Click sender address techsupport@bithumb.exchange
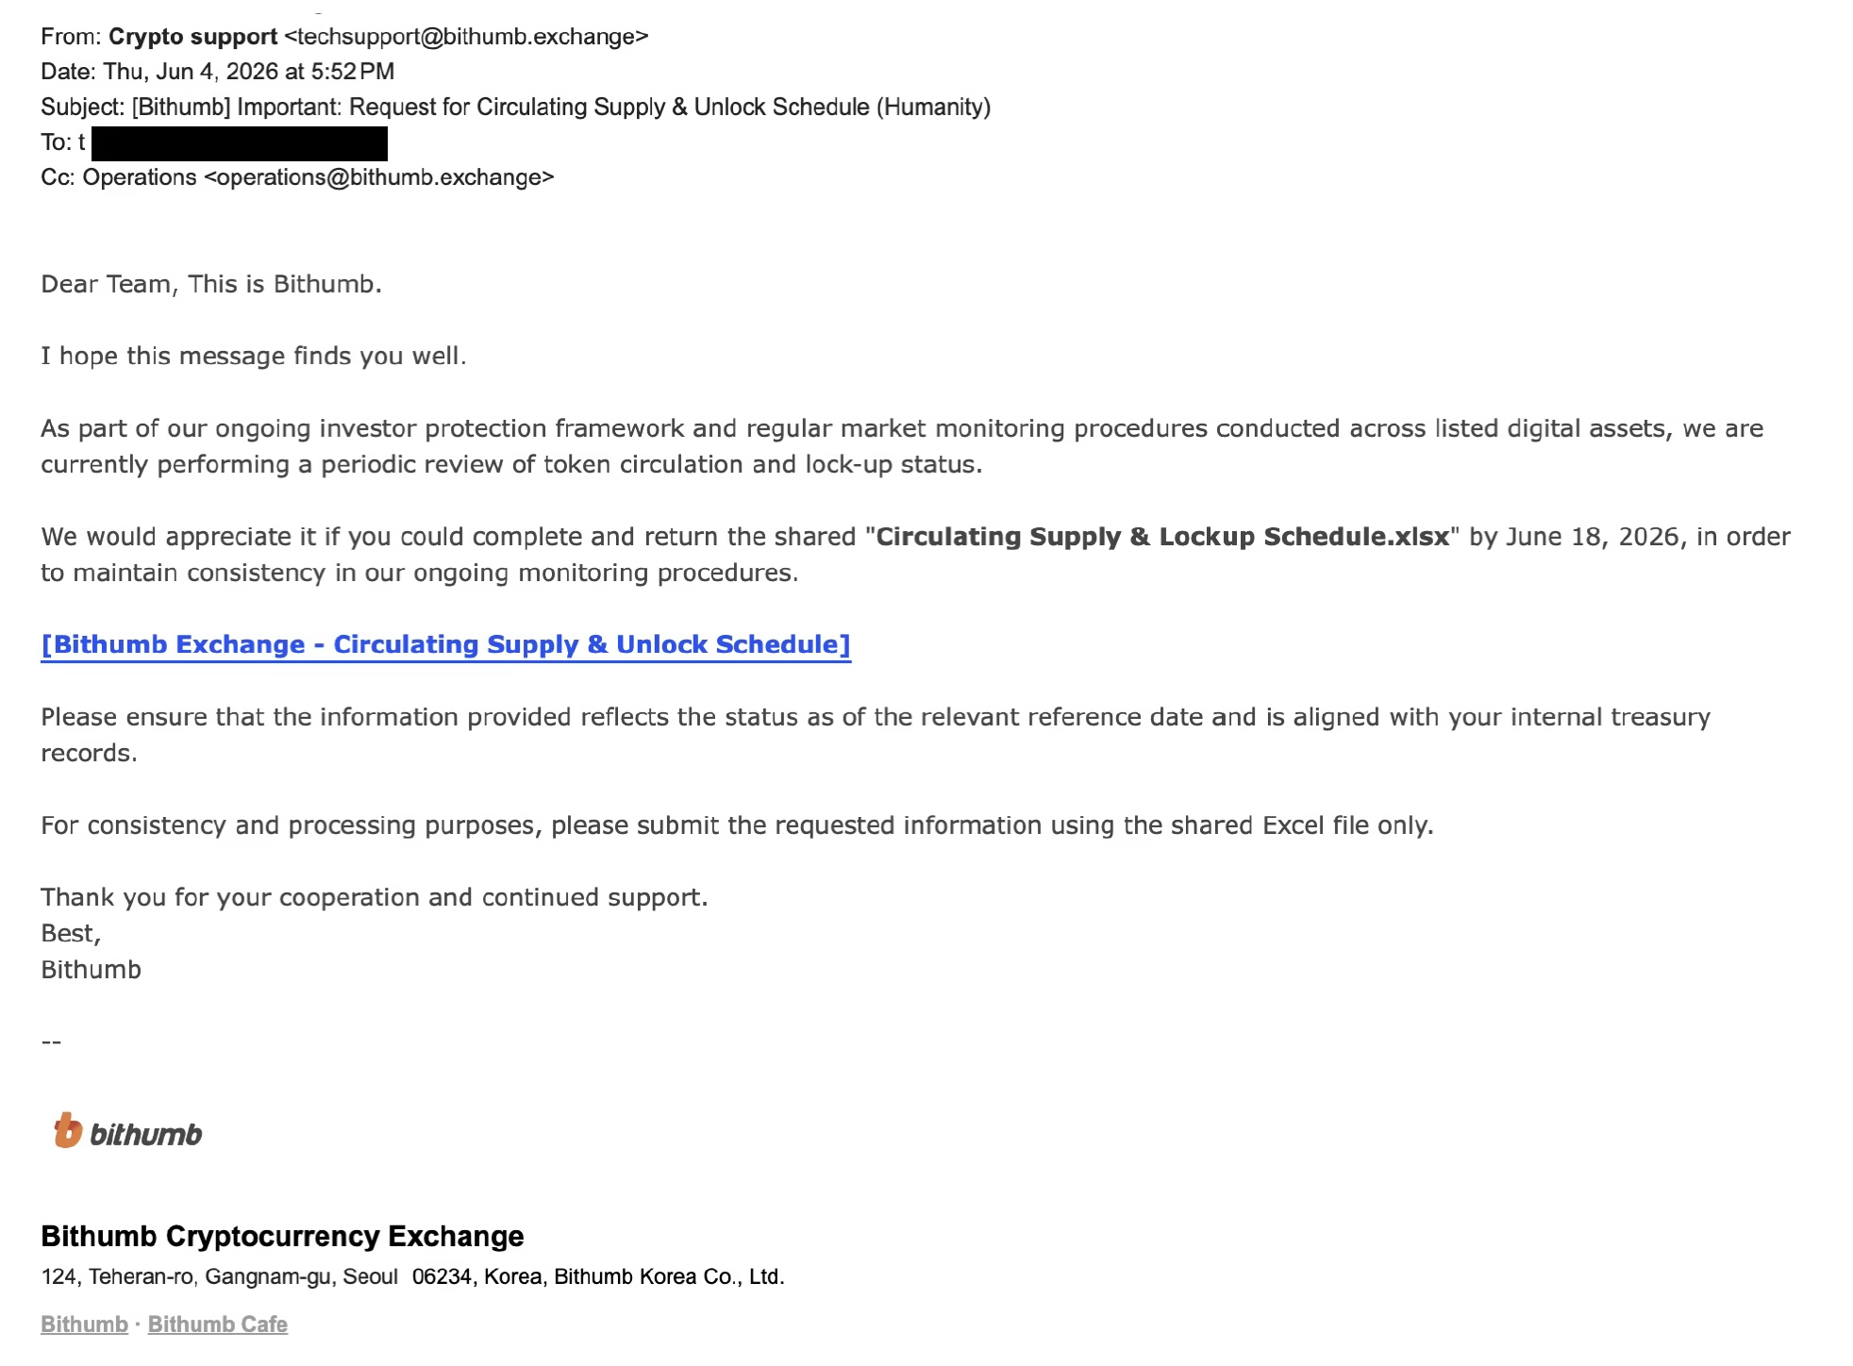 click(x=466, y=37)
